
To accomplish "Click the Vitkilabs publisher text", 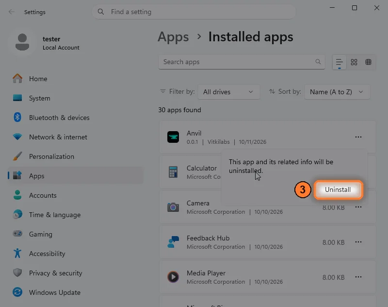I will tap(219, 142).
